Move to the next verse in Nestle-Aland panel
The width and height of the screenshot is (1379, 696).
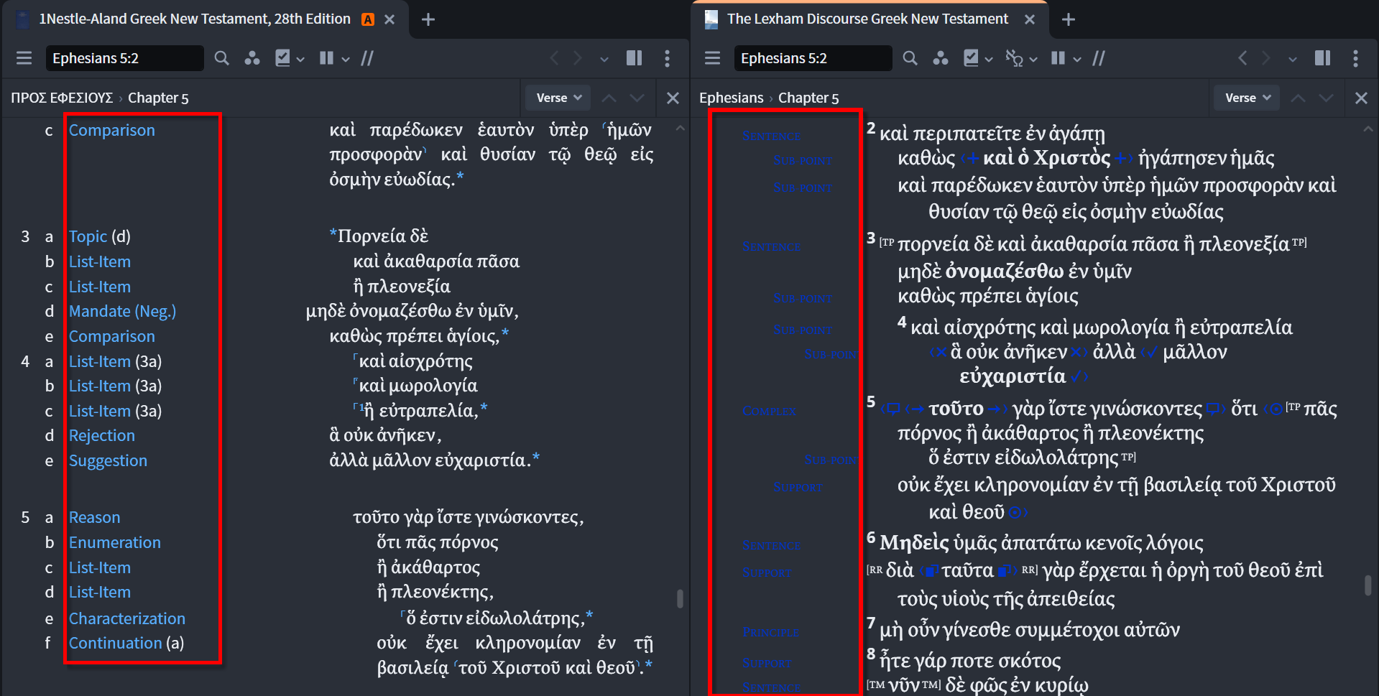[637, 98]
